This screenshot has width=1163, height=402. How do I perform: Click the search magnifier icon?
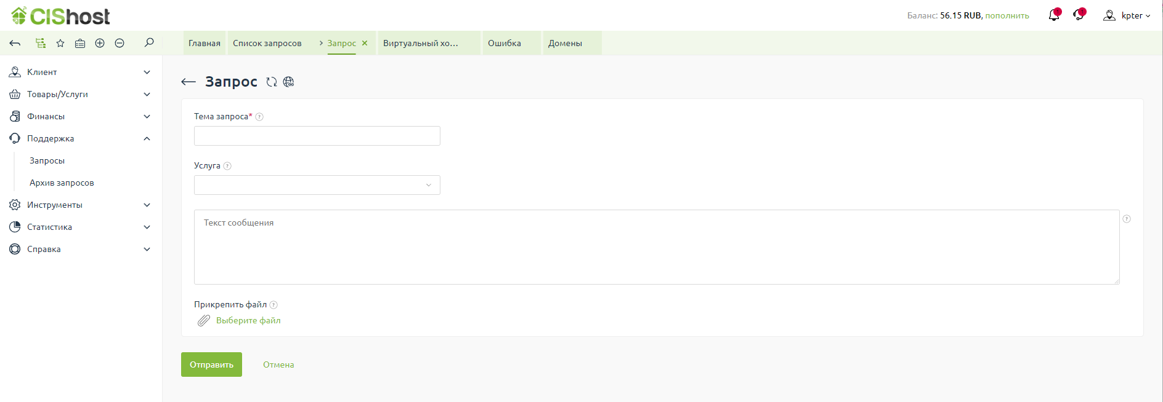point(149,43)
